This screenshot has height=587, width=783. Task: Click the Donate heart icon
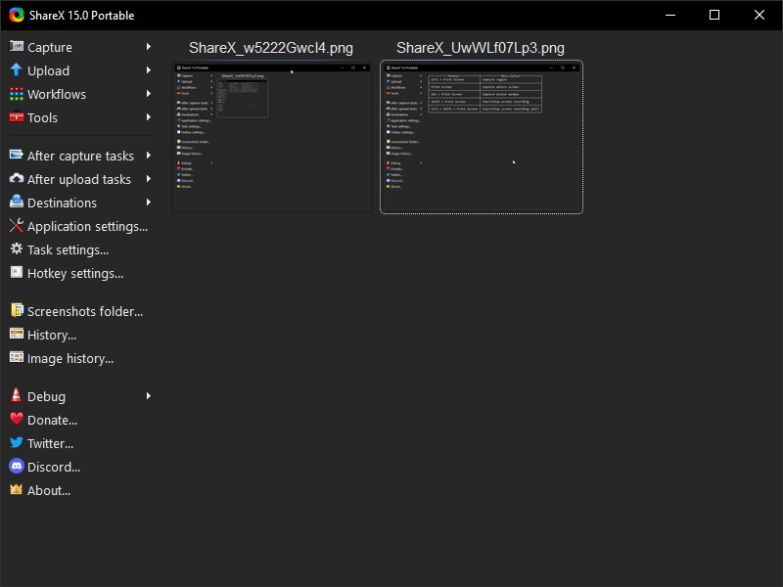(x=17, y=420)
